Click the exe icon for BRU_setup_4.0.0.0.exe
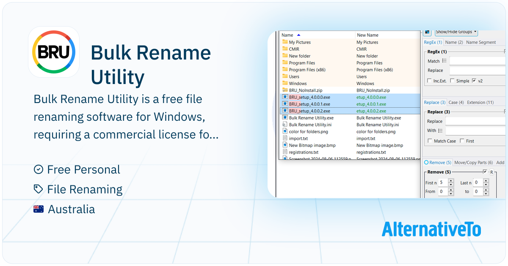Screen dimensions: 508x266 [x=285, y=97]
